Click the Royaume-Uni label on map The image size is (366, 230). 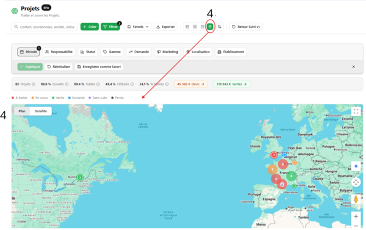pyautogui.click(x=271, y=137)
